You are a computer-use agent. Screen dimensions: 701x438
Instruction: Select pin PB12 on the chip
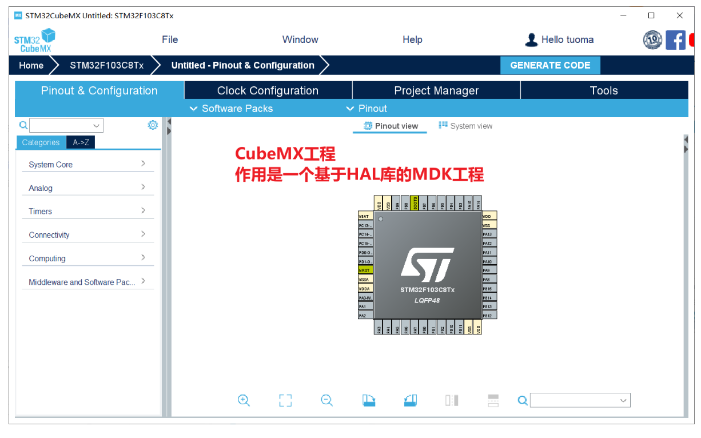click(x=489, y=315)
